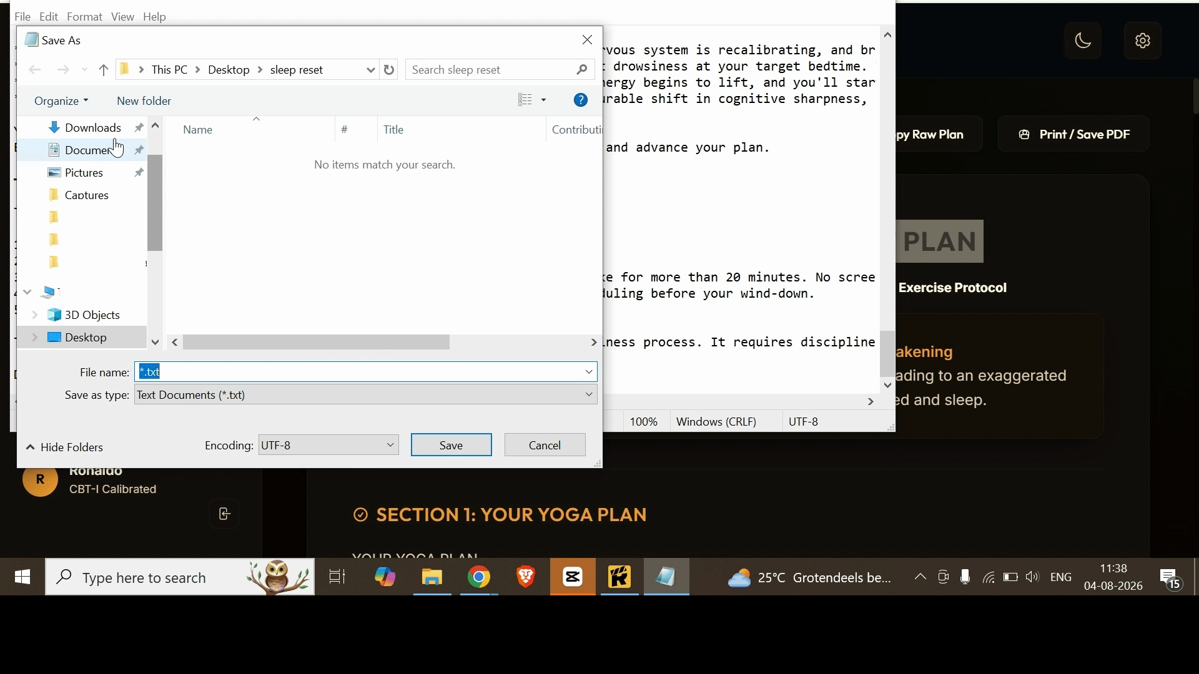Open the notification center icon
The height and width of the screenshot is (674, 1199).
coord(1170,579)
